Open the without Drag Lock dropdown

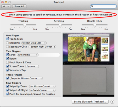pos(34,43)
